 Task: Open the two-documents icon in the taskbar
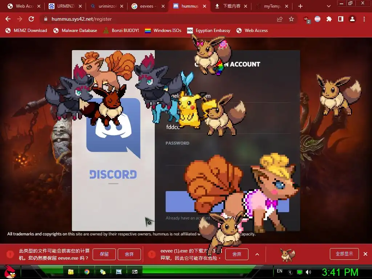(103, 272)
